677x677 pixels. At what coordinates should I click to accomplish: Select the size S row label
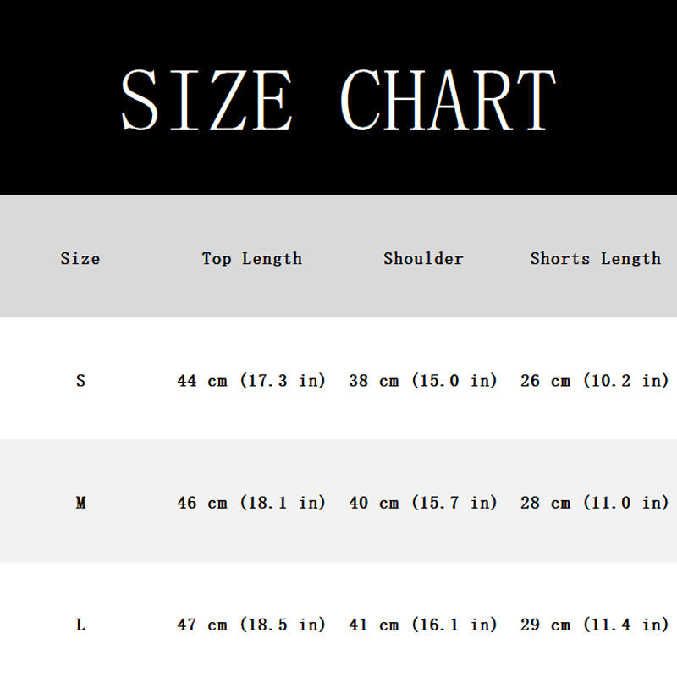click(80, 381)
